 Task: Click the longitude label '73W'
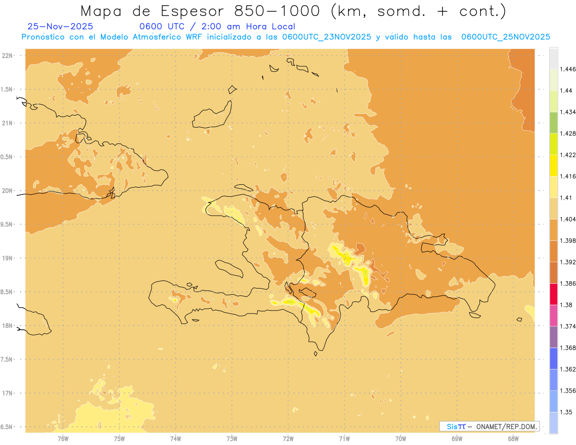pos(232,438)
